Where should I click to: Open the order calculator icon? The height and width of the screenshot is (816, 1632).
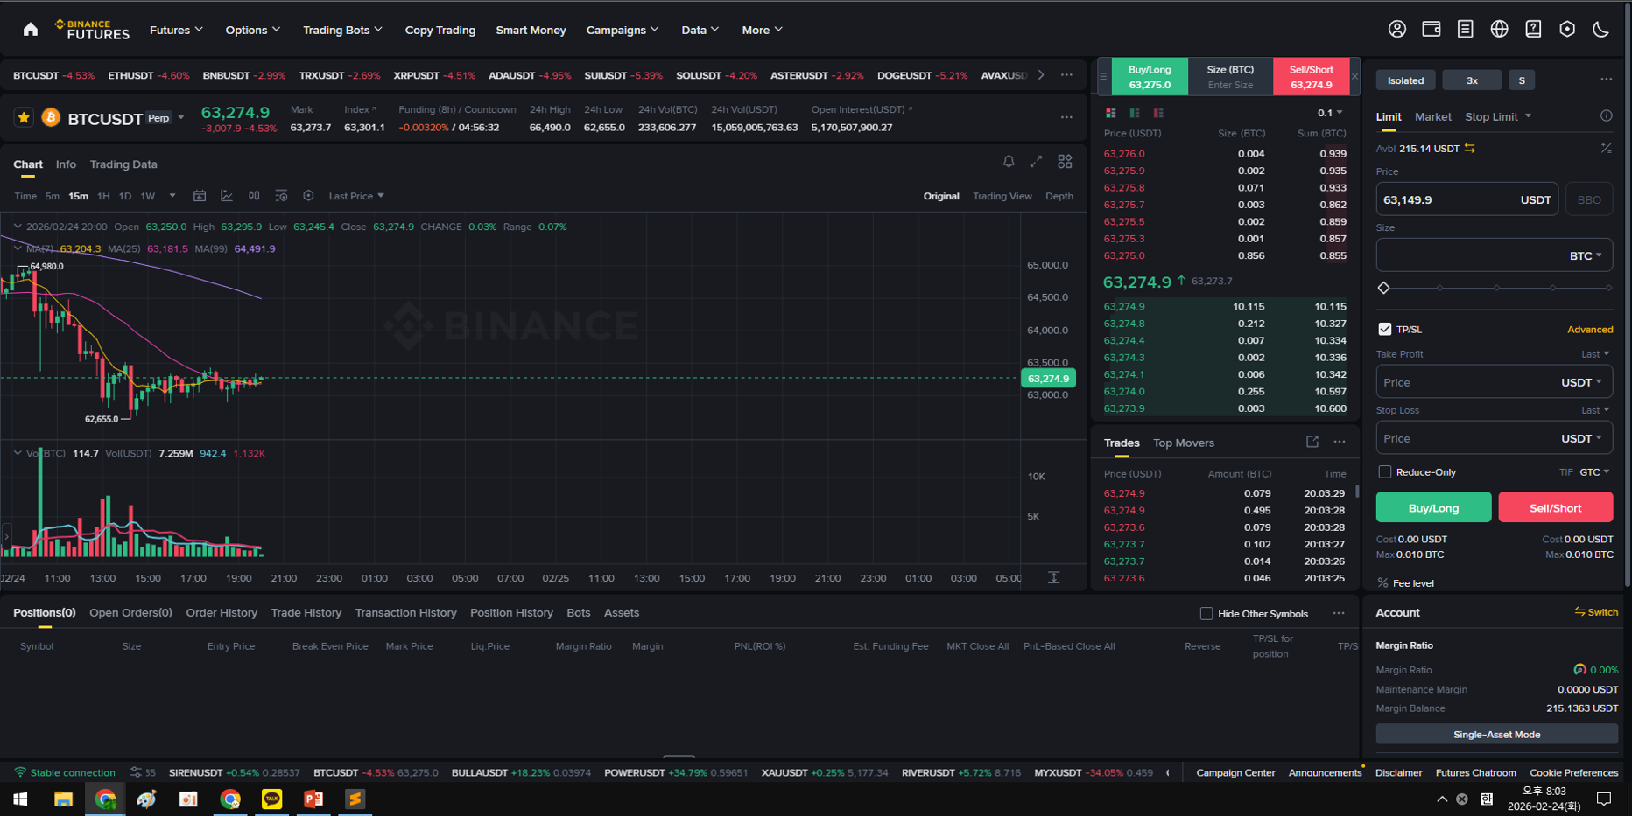pyautogui.click(x=1606, y=148)
